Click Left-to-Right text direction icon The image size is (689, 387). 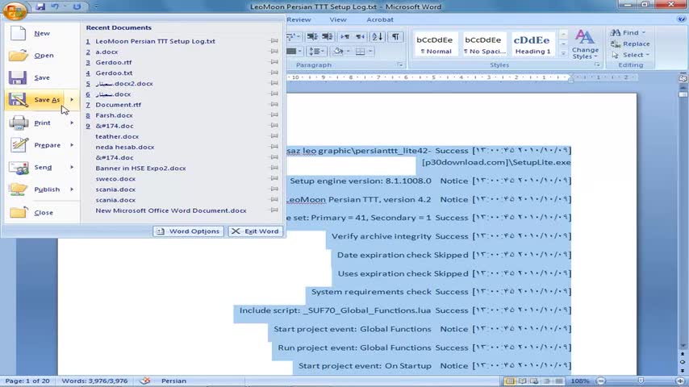[x=345, y=36]
